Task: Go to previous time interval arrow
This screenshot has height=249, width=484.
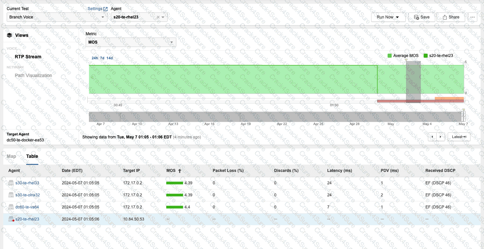Action: click(x=432, y=137)
